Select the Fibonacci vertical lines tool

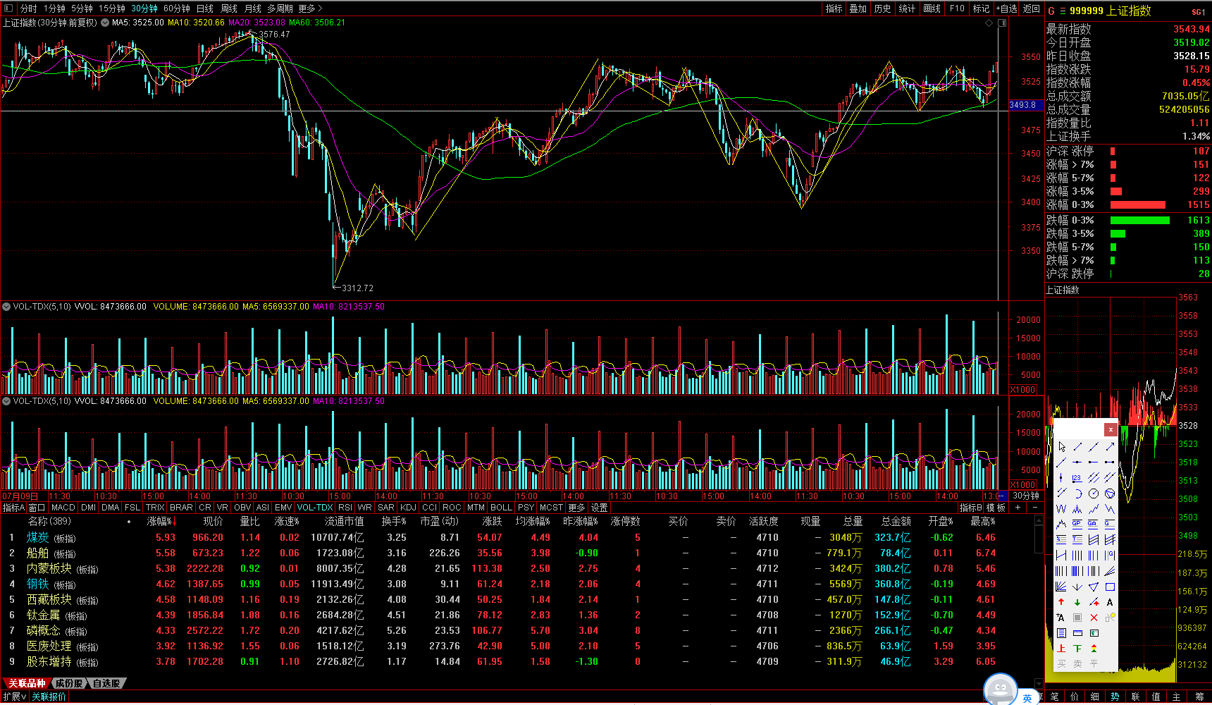pyautogui.click(x=1094, y=555)
